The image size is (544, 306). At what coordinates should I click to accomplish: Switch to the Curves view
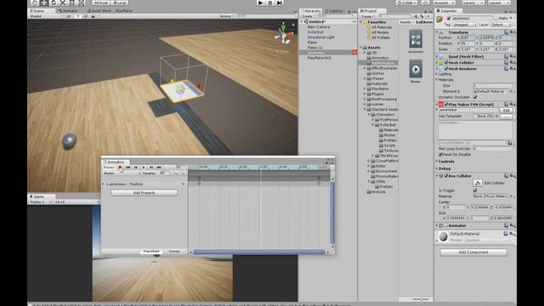click(174, 252)
